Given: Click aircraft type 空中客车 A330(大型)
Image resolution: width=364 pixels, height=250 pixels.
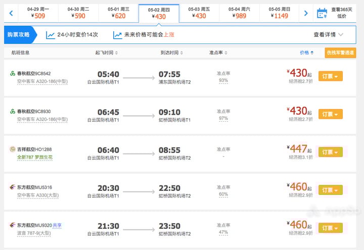Looking at the screenshot, I should 38,195.
